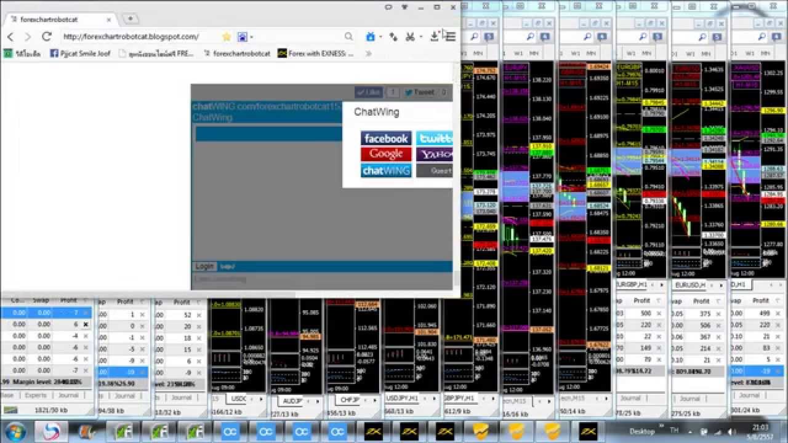The width and height of the screenshot is (788, 443).
Task: Click the Login button in chat box
Action: pyautogui.click(x=204, y=266)
